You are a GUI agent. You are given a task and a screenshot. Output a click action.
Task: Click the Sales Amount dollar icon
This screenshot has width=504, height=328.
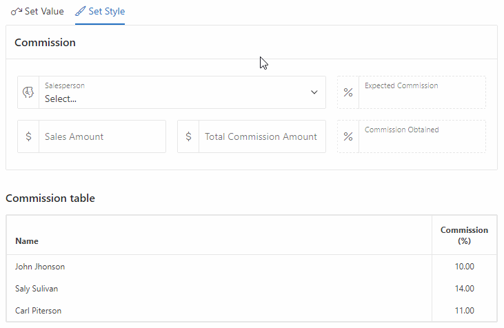(x=28, y=136)
